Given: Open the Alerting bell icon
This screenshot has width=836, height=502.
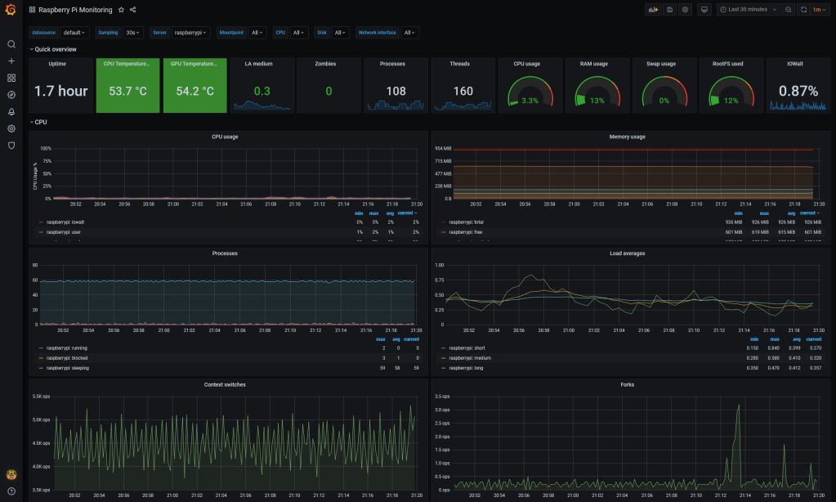Looking at the screenshot, I should [x=11, y=111].
